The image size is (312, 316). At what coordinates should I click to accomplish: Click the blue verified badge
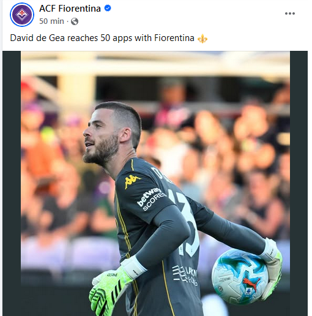pyautogui.click(x=108, y=9)
